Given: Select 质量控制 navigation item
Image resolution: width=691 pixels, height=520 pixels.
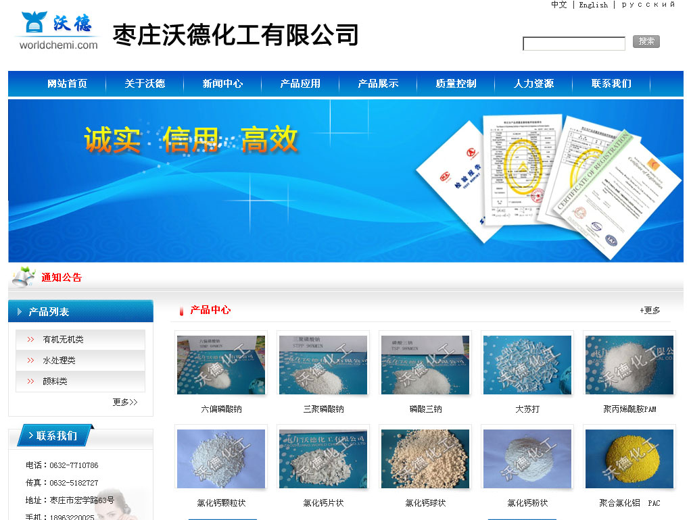Looking at the screenshot, I should (x=456, y=84).
